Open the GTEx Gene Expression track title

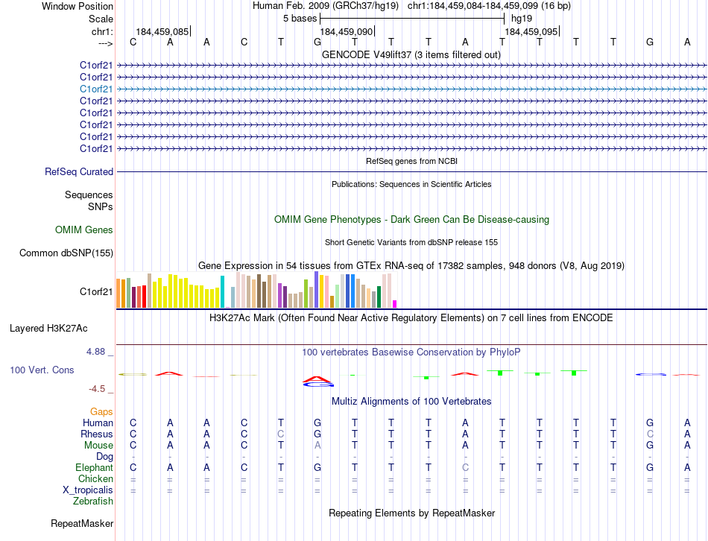[x=411, y=265]
